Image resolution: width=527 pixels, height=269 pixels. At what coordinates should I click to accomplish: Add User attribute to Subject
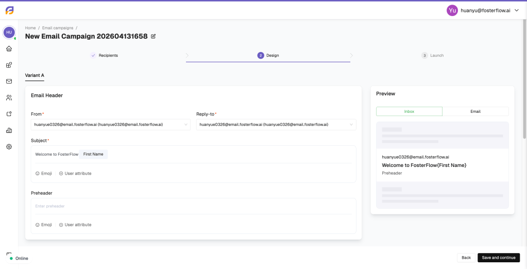click(75, 174)
